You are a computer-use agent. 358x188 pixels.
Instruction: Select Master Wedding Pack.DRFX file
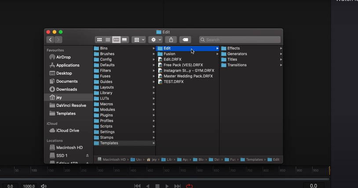(187, 76)
